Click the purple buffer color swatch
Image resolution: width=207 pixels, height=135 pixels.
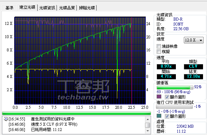[159, 97]
